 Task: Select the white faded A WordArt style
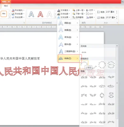click(x=49, y=14)
